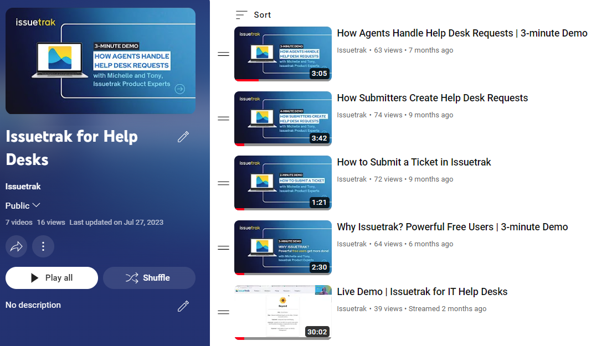
Task: Grab the reorder handle for How Agents Handle video
Action: [223, 54]
